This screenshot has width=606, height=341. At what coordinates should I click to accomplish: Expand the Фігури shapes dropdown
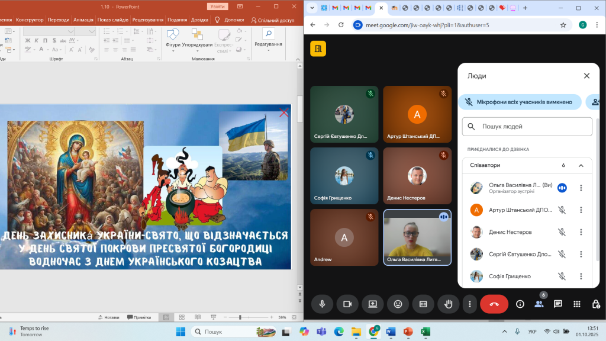coord(173,45)
